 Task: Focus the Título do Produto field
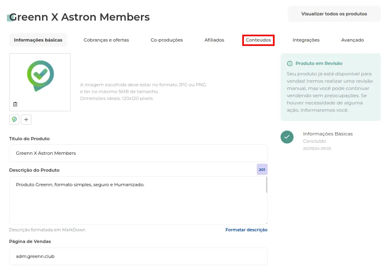pos(138,153)
